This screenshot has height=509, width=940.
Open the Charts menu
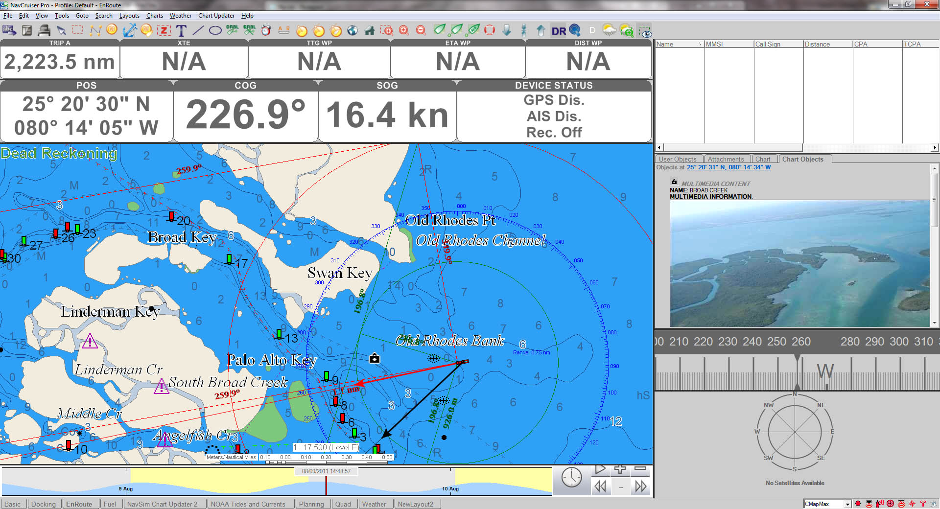155,16
